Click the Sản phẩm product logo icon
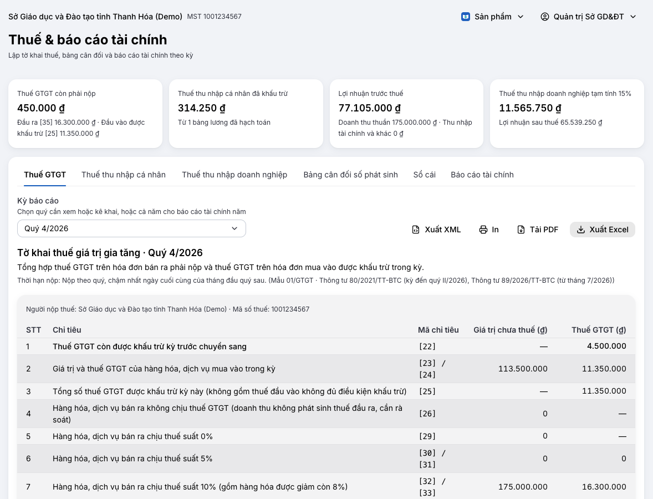 point(466,17)
